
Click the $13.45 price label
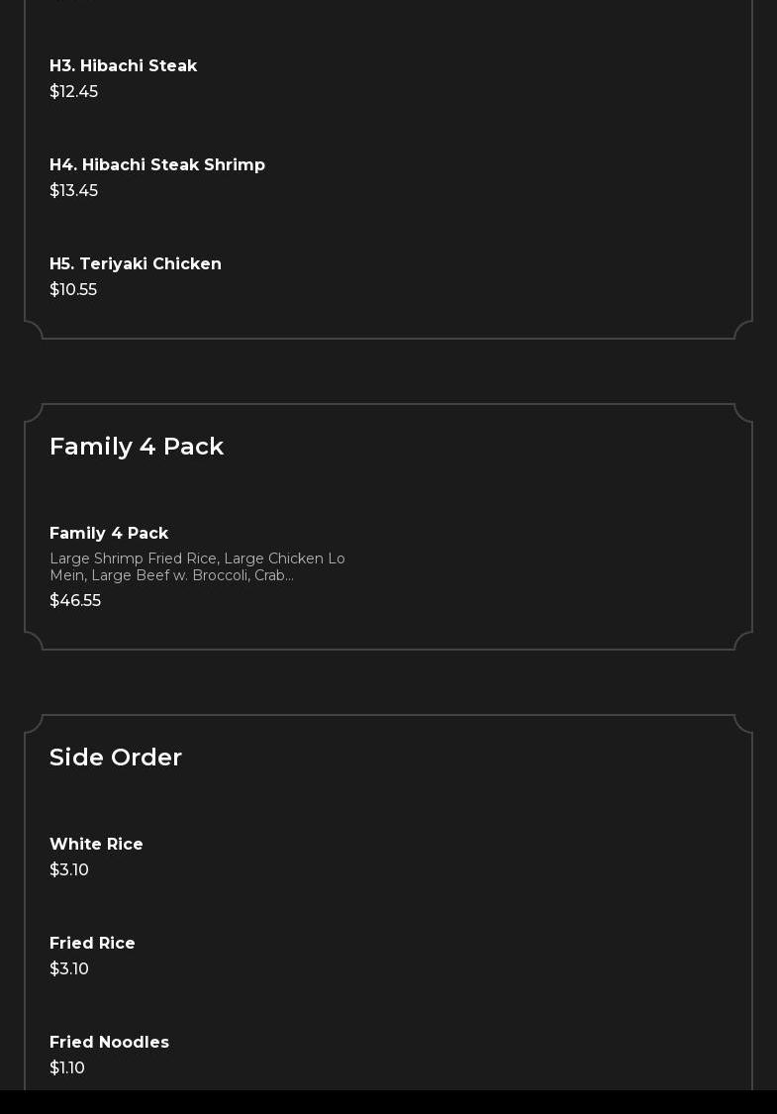point(73,191)
